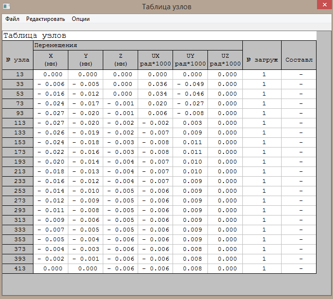Select the X (мм) column header
This screenshot has height=299, width=333.
51,60
